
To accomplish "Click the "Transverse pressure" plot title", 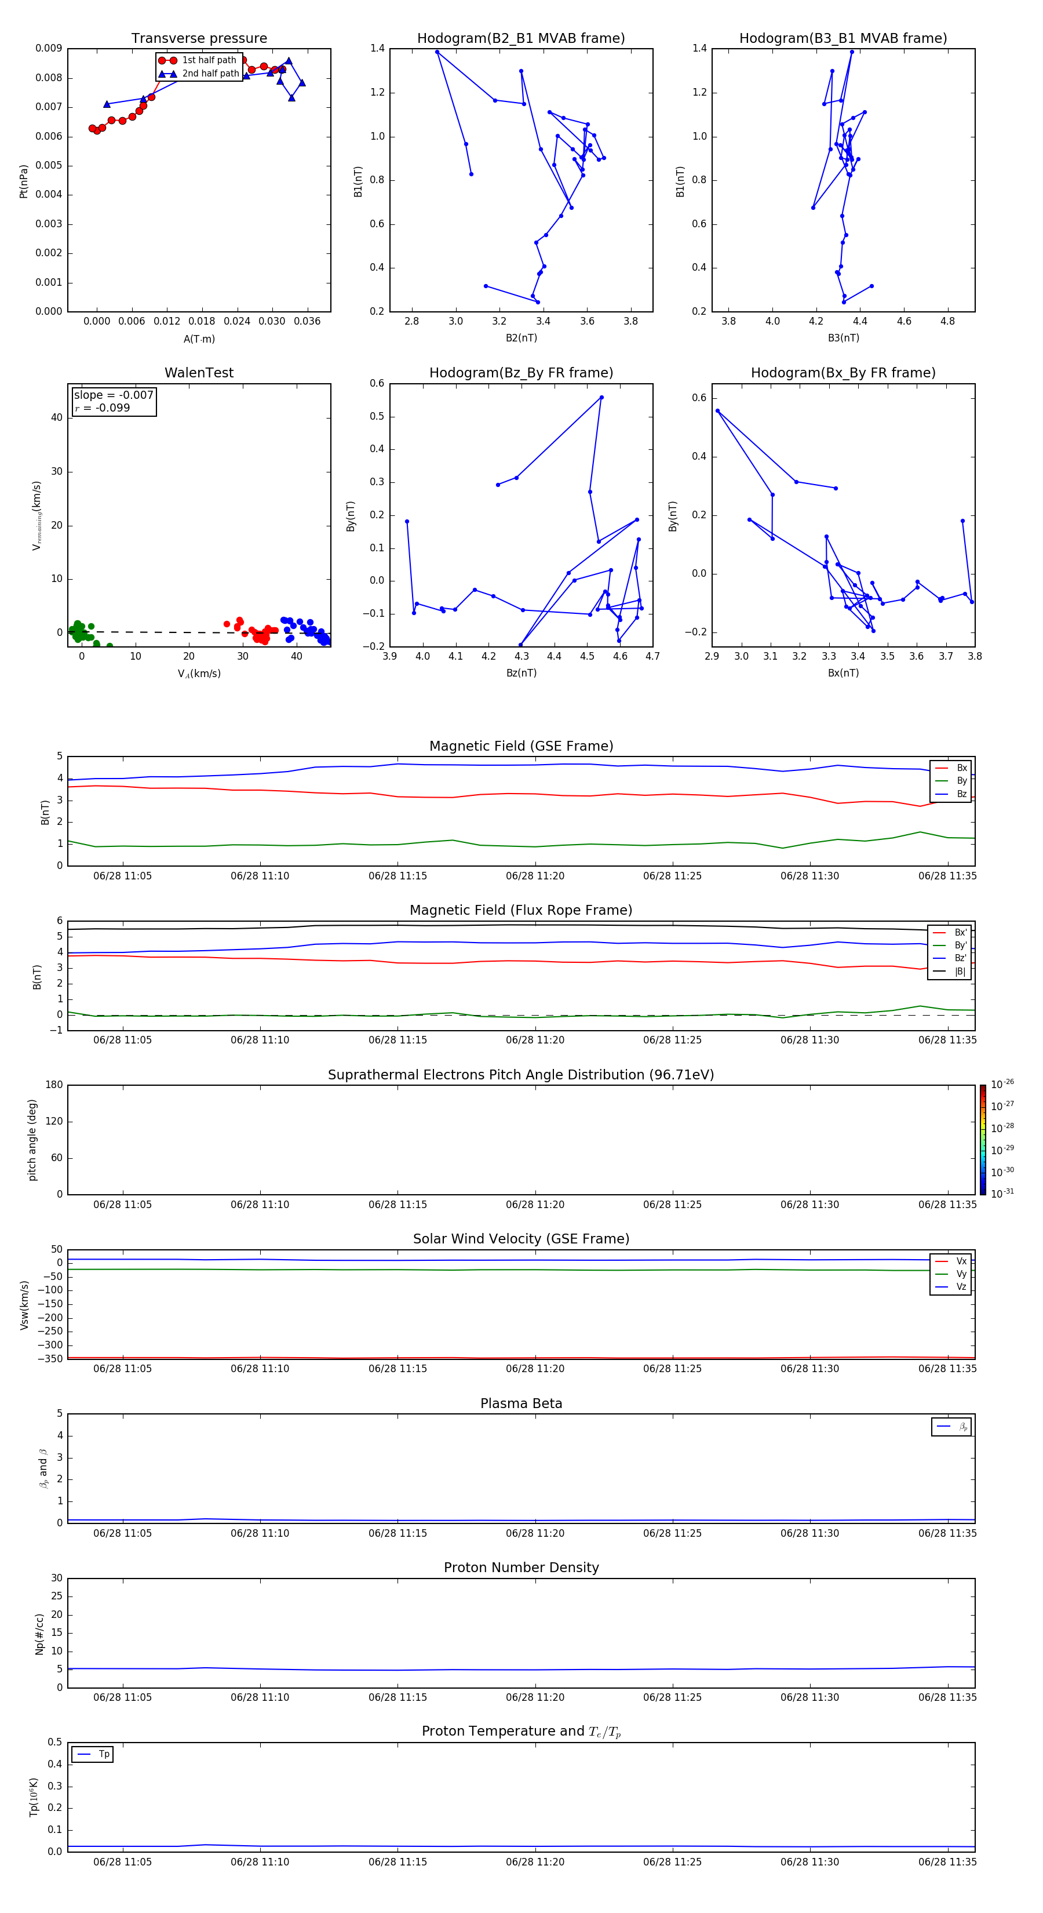I will pos(199,39).
